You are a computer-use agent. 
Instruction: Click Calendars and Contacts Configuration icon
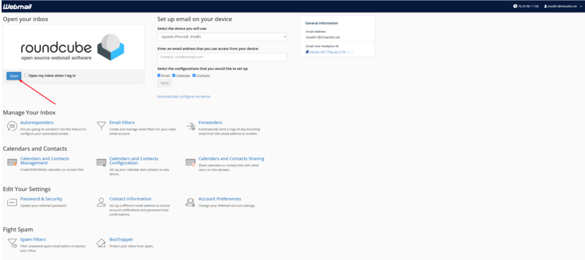coord(102,162)
